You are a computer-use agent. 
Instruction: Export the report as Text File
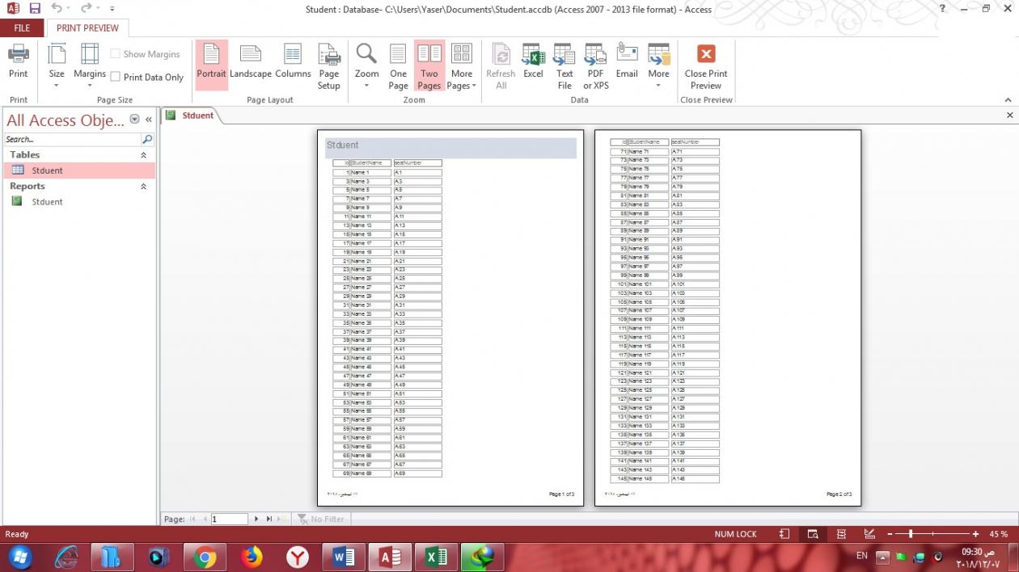coord(564,65)
